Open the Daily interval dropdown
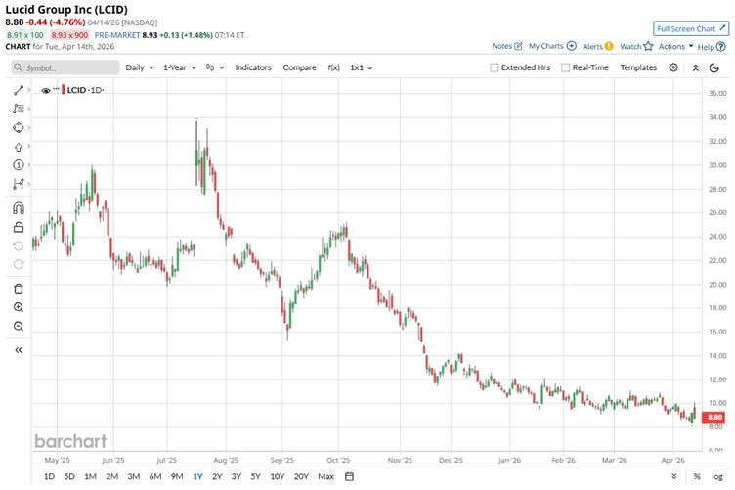 tap(138, 67)
